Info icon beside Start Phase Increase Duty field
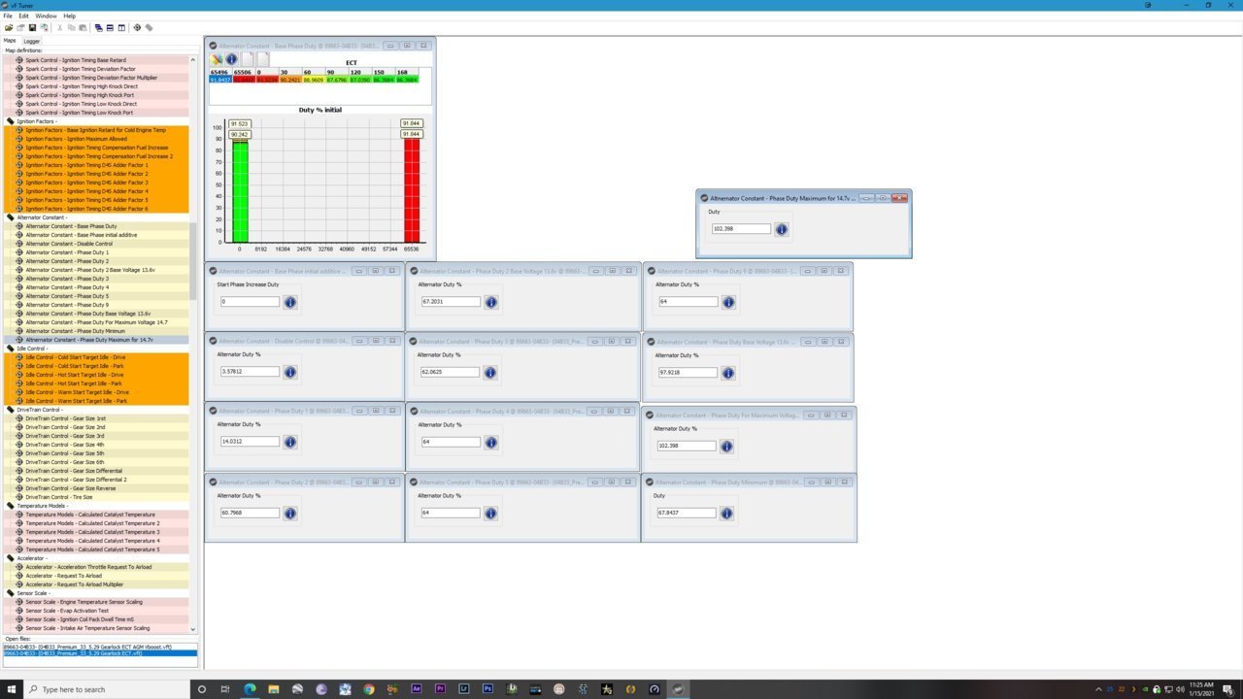Viewport: 1243px width, 699px height. coord(289,302)
